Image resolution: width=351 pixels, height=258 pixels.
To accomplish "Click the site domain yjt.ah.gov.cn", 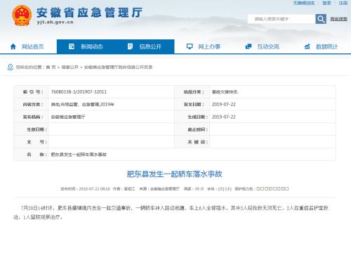I will (x=55, y=22).
